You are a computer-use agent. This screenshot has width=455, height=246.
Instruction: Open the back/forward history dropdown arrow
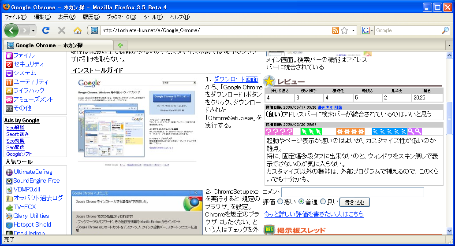34,30
